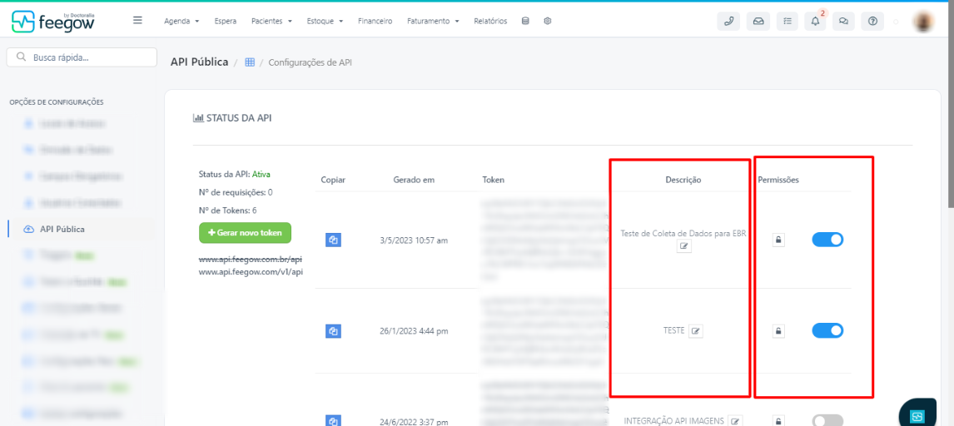Click the Descrição column header
Screen dimensions: 954x426
(683, 180)
